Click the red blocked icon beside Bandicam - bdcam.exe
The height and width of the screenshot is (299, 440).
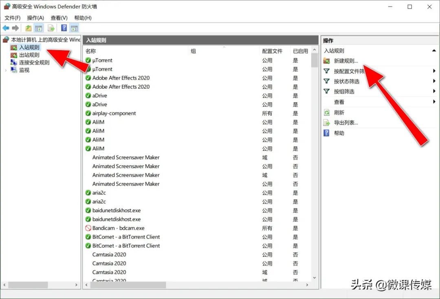[88, 228]
